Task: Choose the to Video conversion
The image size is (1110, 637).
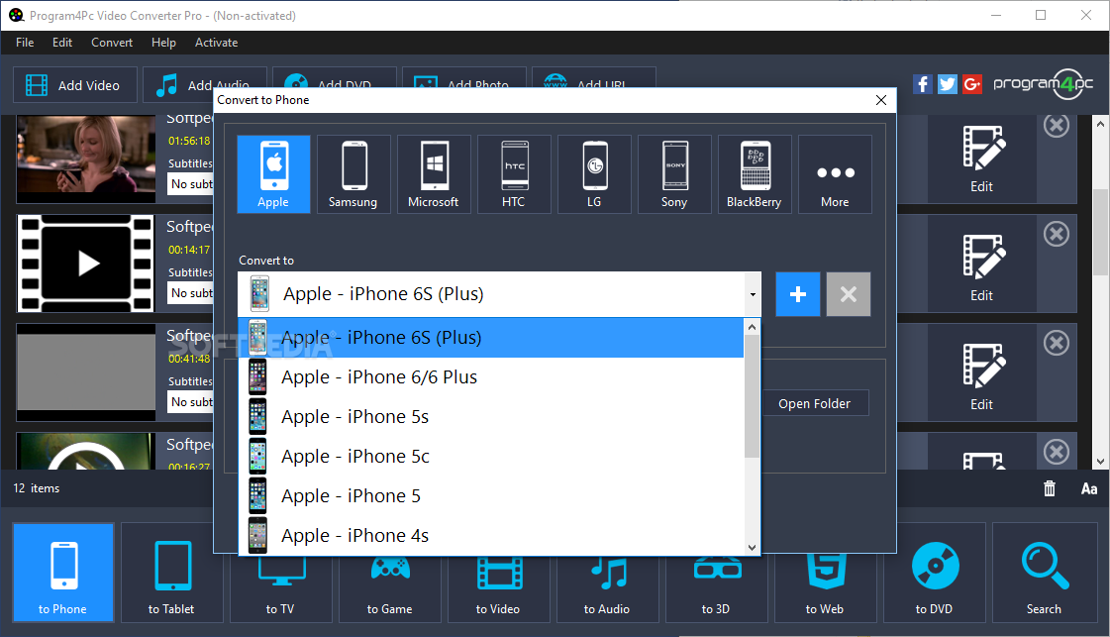Action: (499, 588)
